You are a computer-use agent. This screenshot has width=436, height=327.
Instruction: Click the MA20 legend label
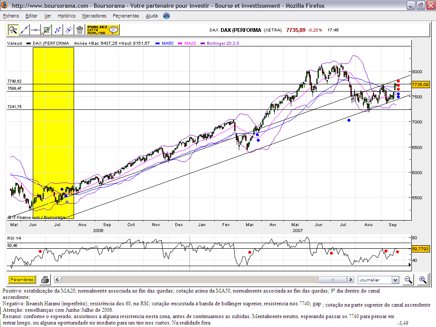pyautogui.click(x=190, y=43)
